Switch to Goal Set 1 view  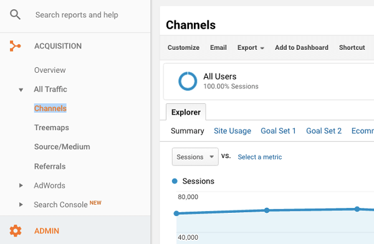coord(278,131)
